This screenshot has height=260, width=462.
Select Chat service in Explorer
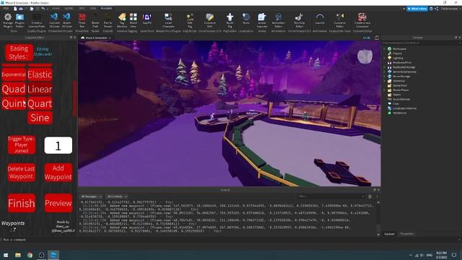tap(395, 104)
